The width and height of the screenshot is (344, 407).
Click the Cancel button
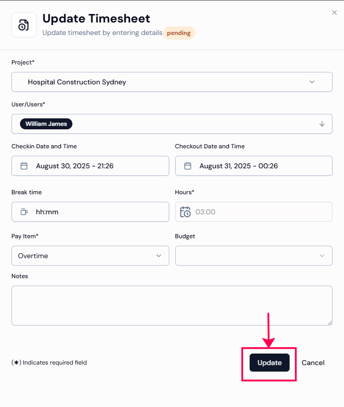[313, 363]
